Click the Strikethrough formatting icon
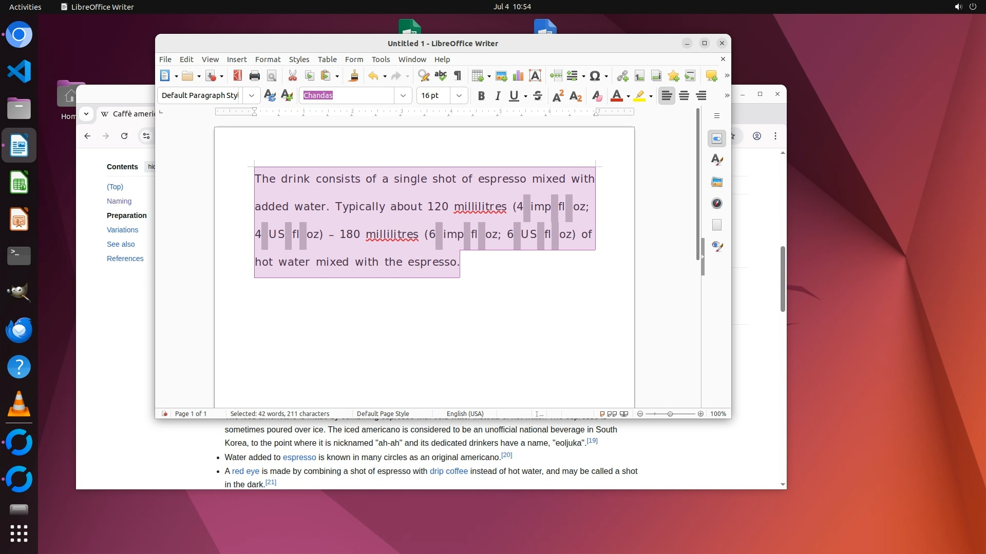986x554 pixels. pyautogui.click(x=538, y=96)
